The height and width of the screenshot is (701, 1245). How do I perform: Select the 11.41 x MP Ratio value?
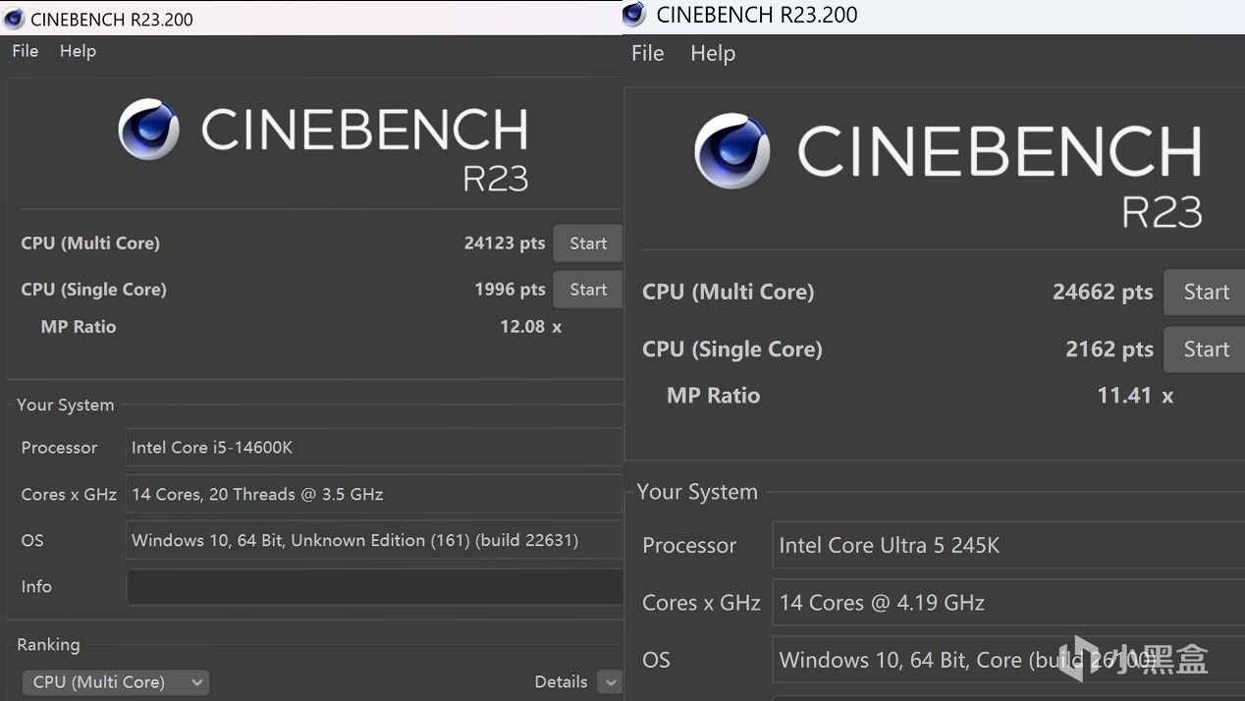[1135, 396]
